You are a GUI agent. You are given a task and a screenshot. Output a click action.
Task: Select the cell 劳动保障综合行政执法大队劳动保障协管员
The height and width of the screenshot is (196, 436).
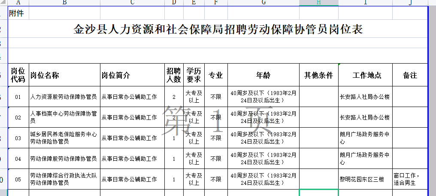point(64,179)
